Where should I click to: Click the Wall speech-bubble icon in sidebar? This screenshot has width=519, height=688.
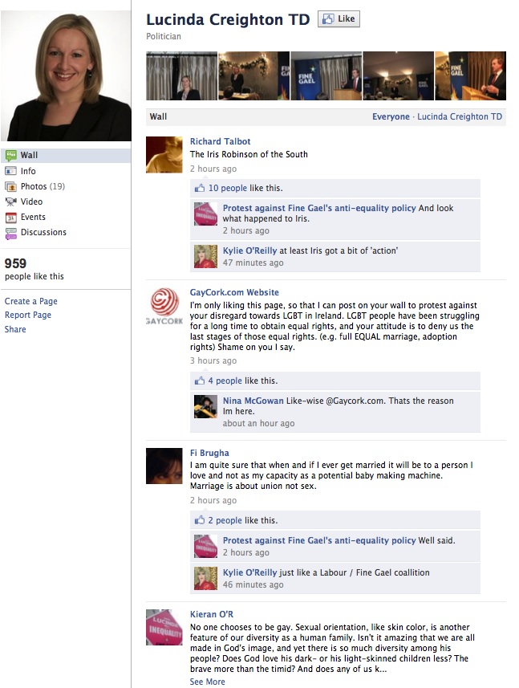[x=11, y=155]
